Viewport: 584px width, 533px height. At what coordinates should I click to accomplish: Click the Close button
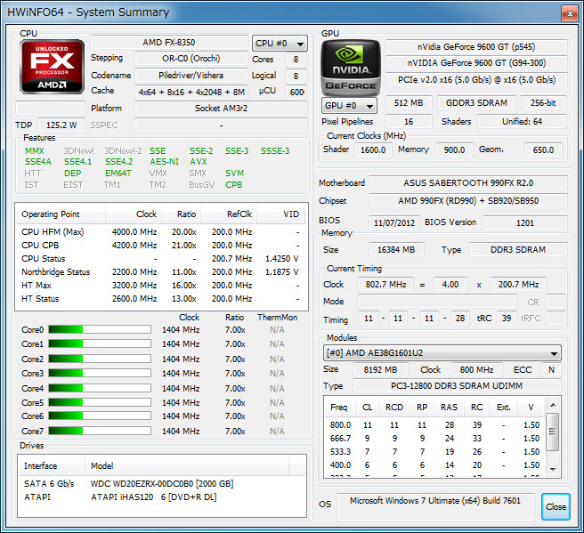[x=556, y=506]
